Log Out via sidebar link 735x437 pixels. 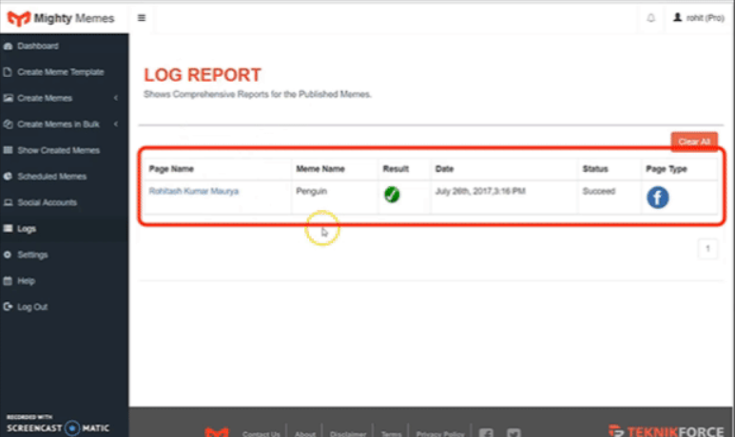click(32, 307)
